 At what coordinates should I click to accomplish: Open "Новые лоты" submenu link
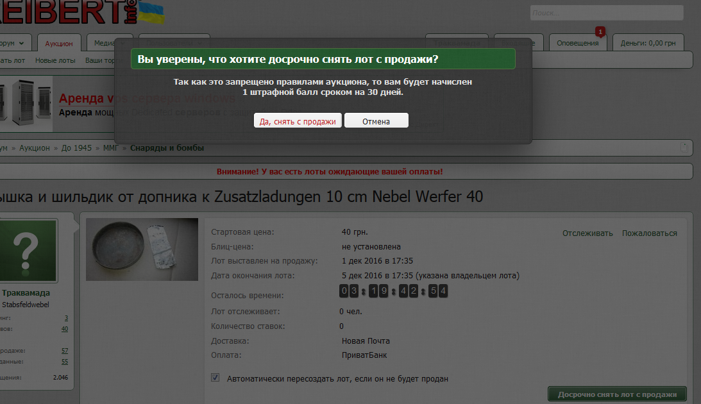(x=55, y=60)
